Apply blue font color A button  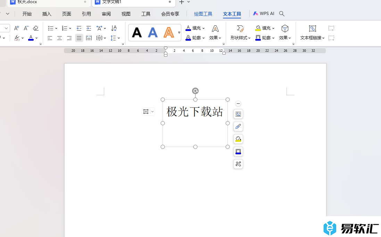click(31, 38)
